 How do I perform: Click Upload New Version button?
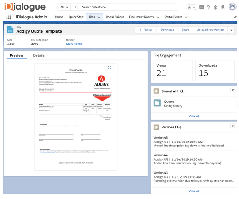pos(210,30)
